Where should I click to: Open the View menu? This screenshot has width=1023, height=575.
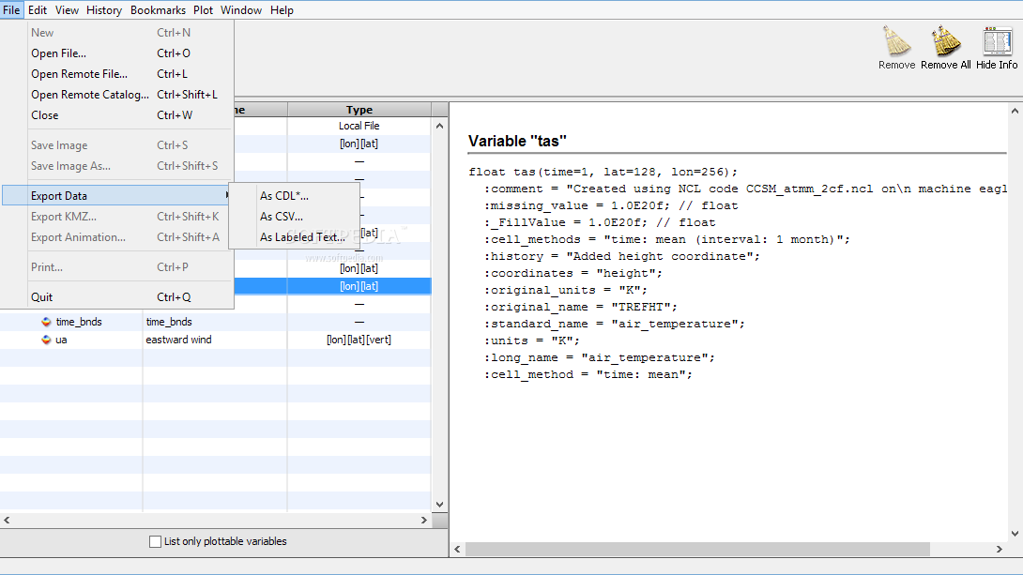coord(67,9)
